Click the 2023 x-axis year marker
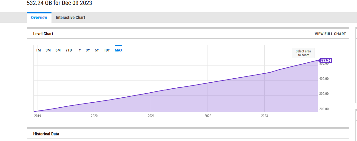The height and width of the screenshot is (141, 357). click(264, 116)
